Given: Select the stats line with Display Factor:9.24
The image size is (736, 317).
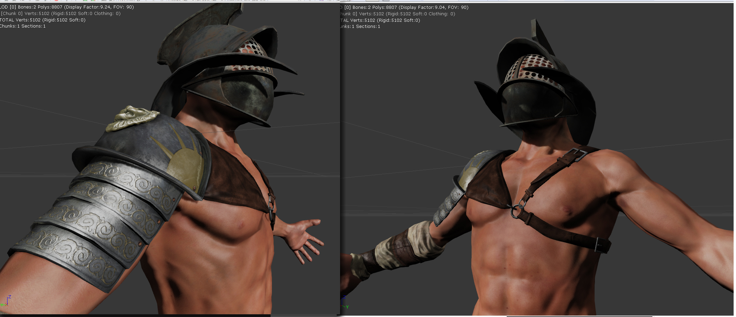Looking at the screenshot, I should (67, 7).
